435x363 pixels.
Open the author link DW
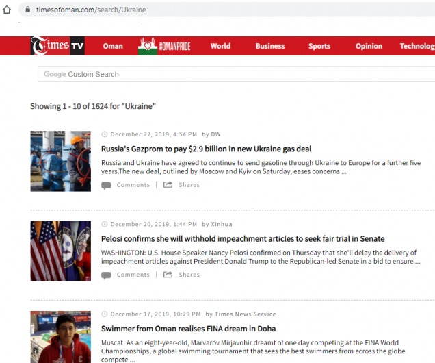[215, 134]
